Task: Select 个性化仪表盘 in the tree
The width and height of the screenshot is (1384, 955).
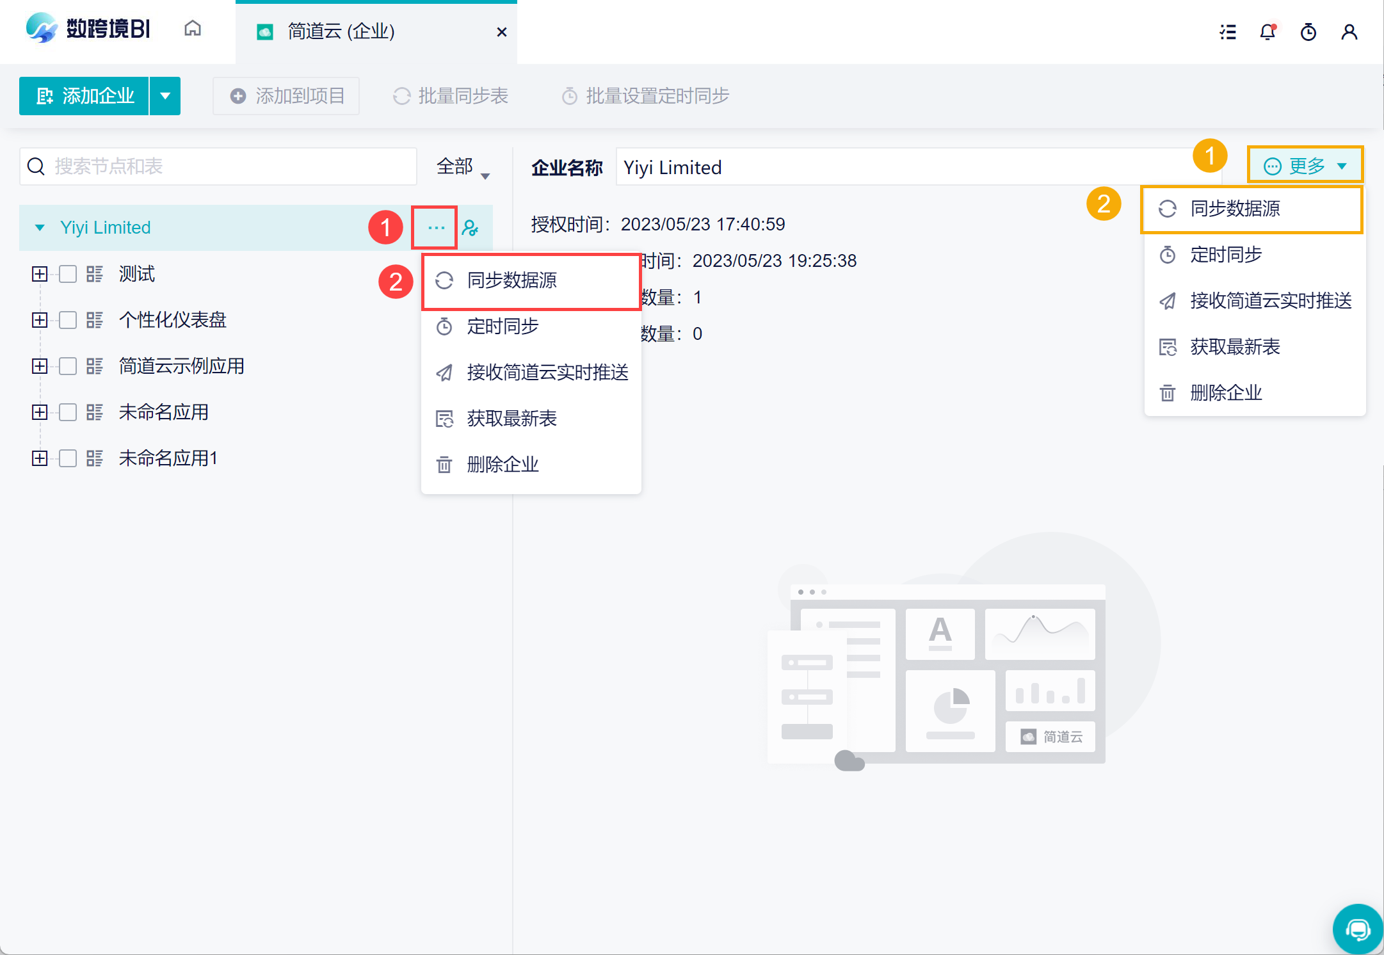Action: 173,320
